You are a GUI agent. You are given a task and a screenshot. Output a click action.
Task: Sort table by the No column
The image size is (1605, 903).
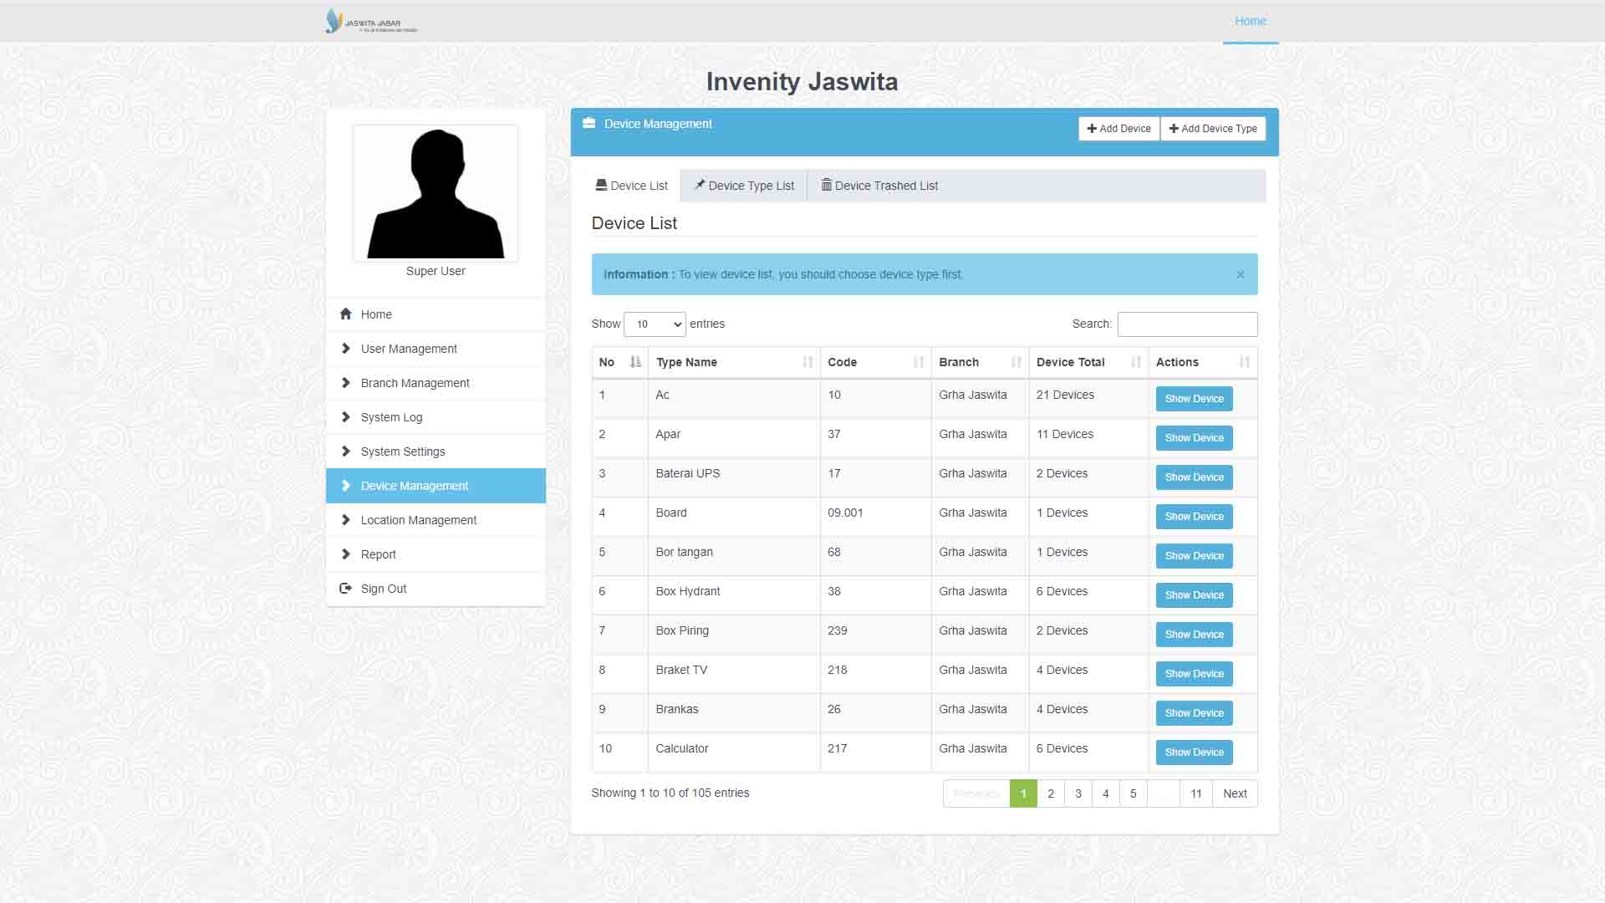click(x=634, y=362)
